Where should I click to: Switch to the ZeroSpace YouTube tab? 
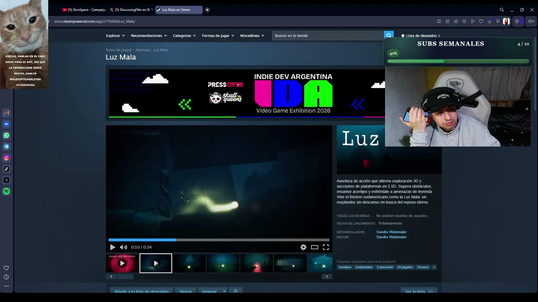(x=84, y=10)
